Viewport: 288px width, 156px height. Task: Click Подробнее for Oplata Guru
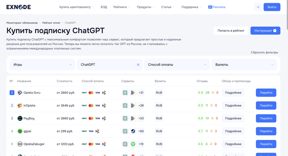pos(233,92)
